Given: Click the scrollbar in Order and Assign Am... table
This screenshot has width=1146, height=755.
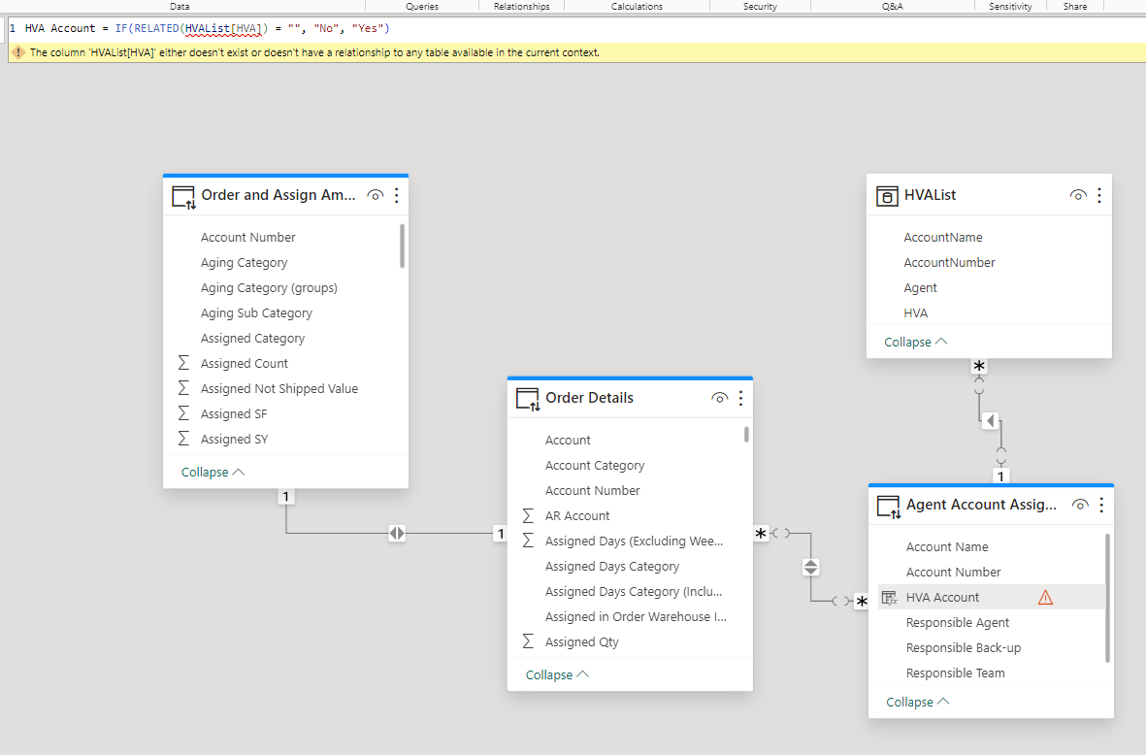Looking at the screenshot, I should coord(402,246).
